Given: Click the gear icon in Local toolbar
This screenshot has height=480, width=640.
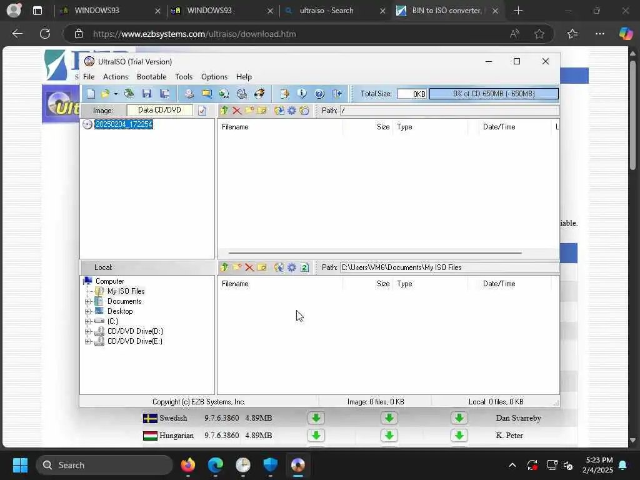Looking at the screenshot, I should pos(292,267).
